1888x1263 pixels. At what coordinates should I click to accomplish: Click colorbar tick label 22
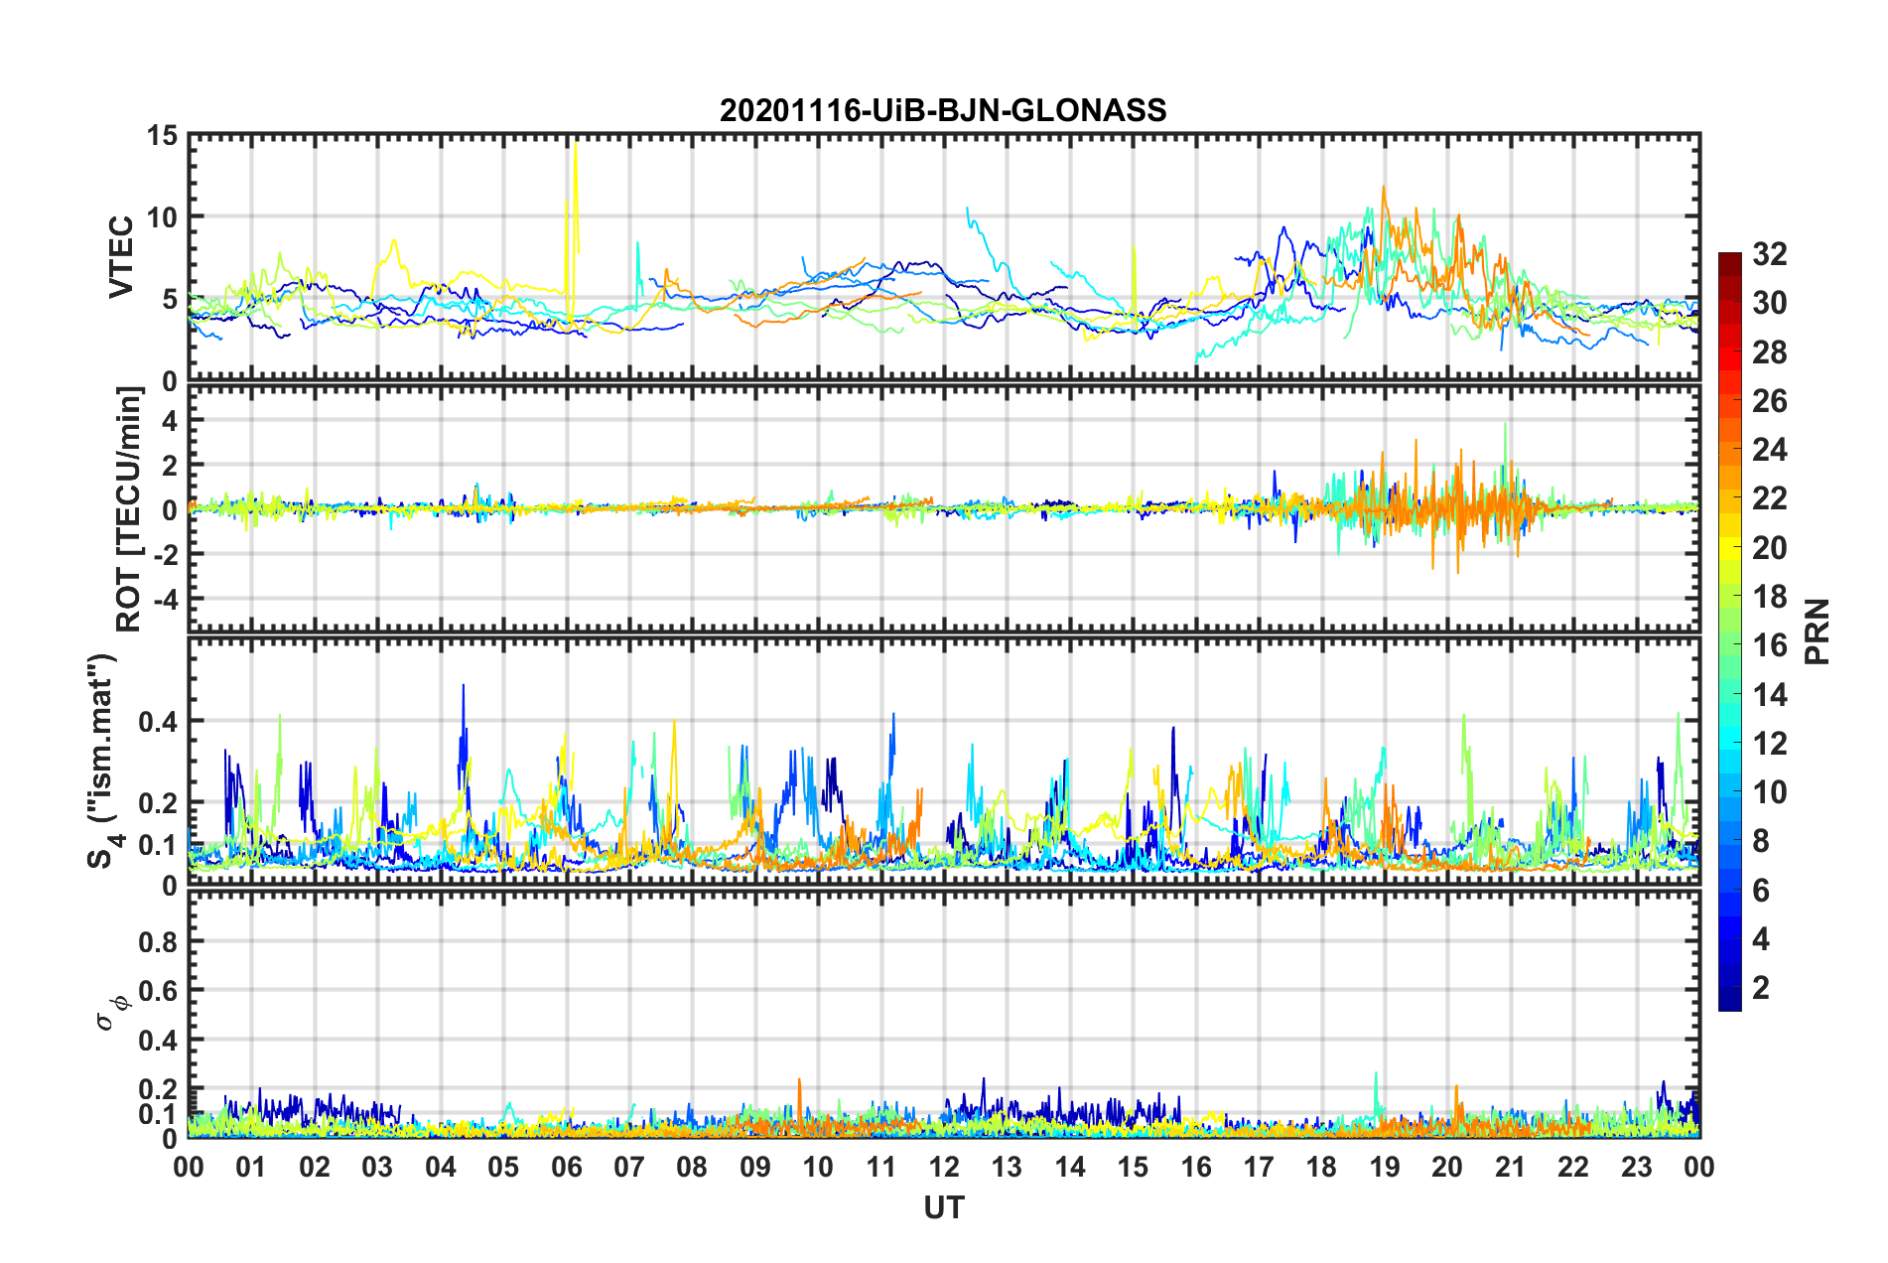(x=1769, y=498)
